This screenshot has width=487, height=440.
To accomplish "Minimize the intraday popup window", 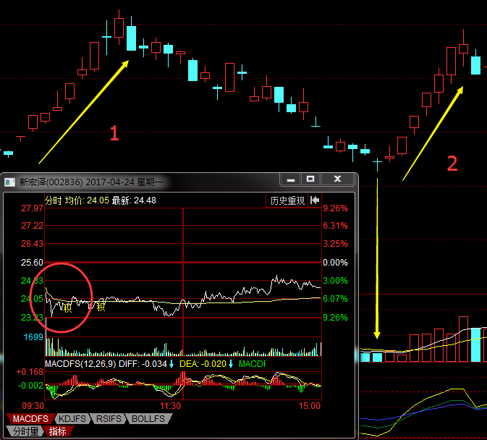I will [x=291, y=179].
